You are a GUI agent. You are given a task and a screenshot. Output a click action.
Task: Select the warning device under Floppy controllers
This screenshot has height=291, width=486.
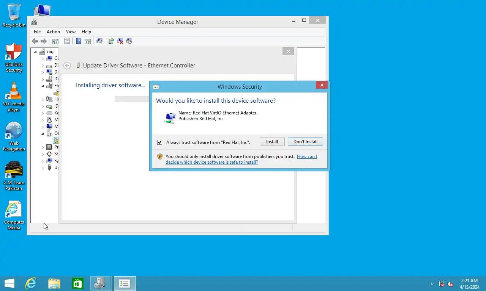56,92
